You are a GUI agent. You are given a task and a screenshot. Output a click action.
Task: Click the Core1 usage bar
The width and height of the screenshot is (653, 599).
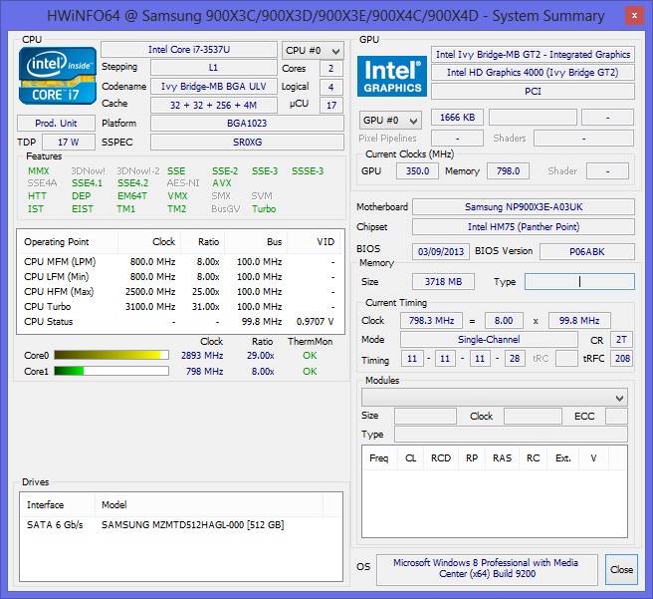click(111, 371)
